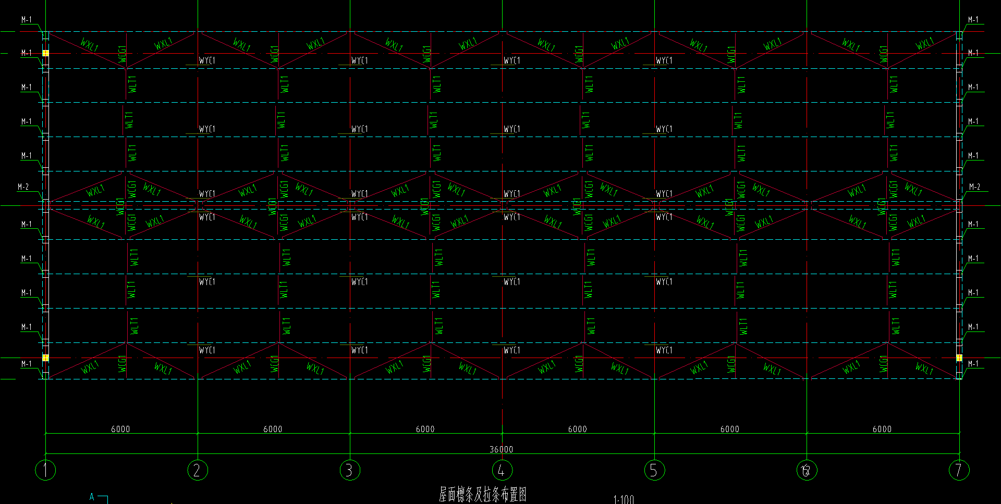Select axis bubble number 1
Viewport: 1001px width, 504px height.
[x=45, y=470]
